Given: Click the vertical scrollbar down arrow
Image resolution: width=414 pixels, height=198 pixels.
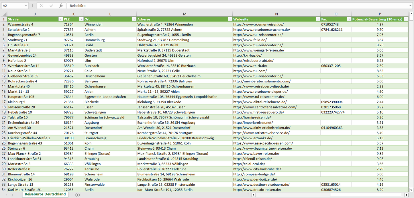Looking at the screenshot, I should pyautogui.click(x=411, y=189).
